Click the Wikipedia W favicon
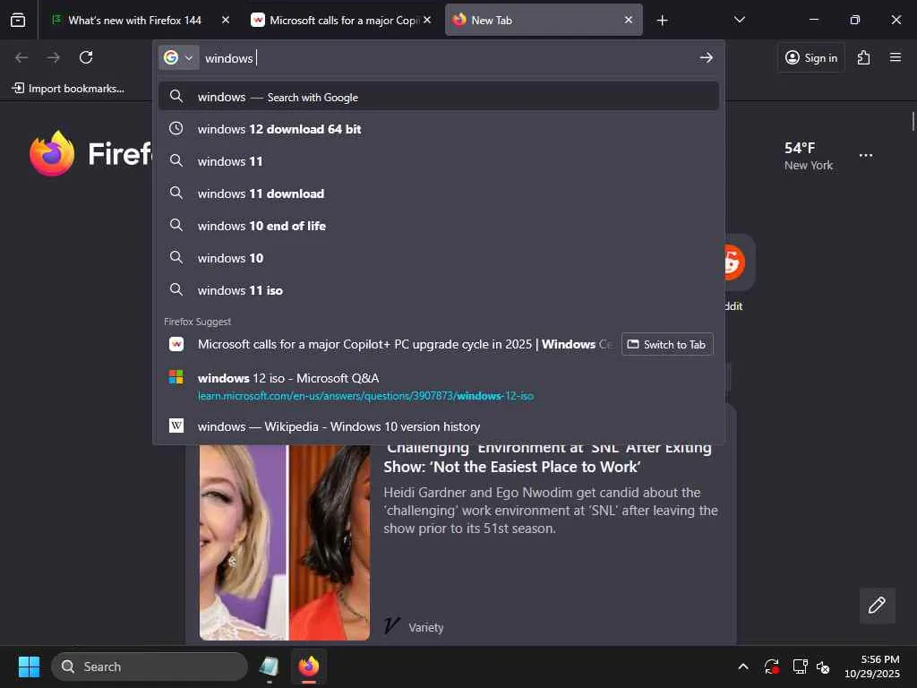 [x=176, y=426]
